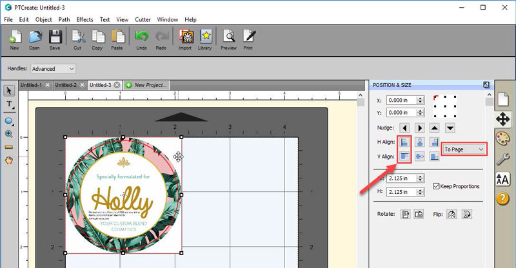Open the Effects menu
The height and width of the screenshot is (268, 516).
click(x=84, y=19)
